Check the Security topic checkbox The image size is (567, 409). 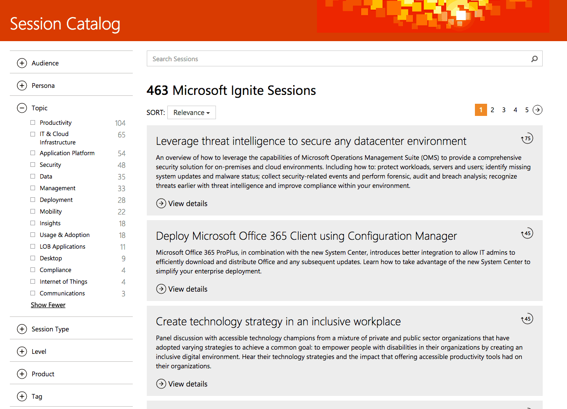pyautogui.click(x=33, y=165)
